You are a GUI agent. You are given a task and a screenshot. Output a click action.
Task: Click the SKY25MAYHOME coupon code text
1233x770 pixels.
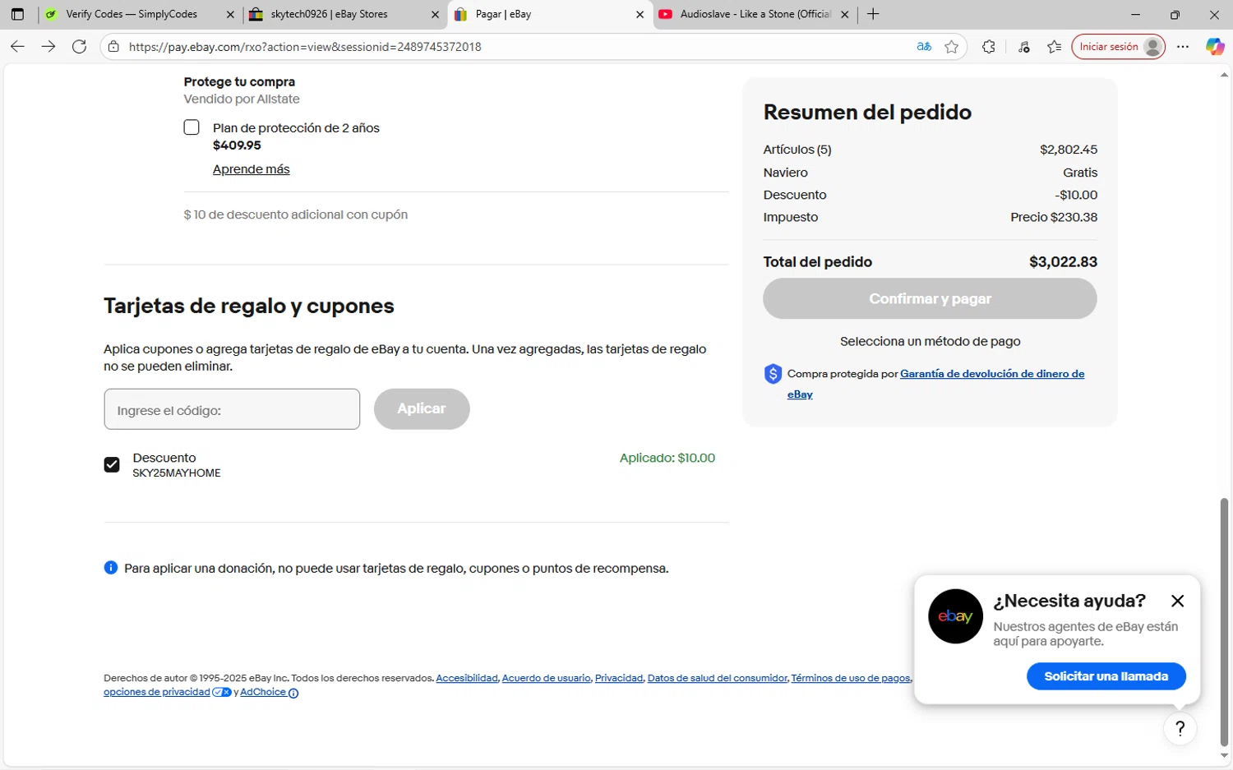click(x=177, y=473)
